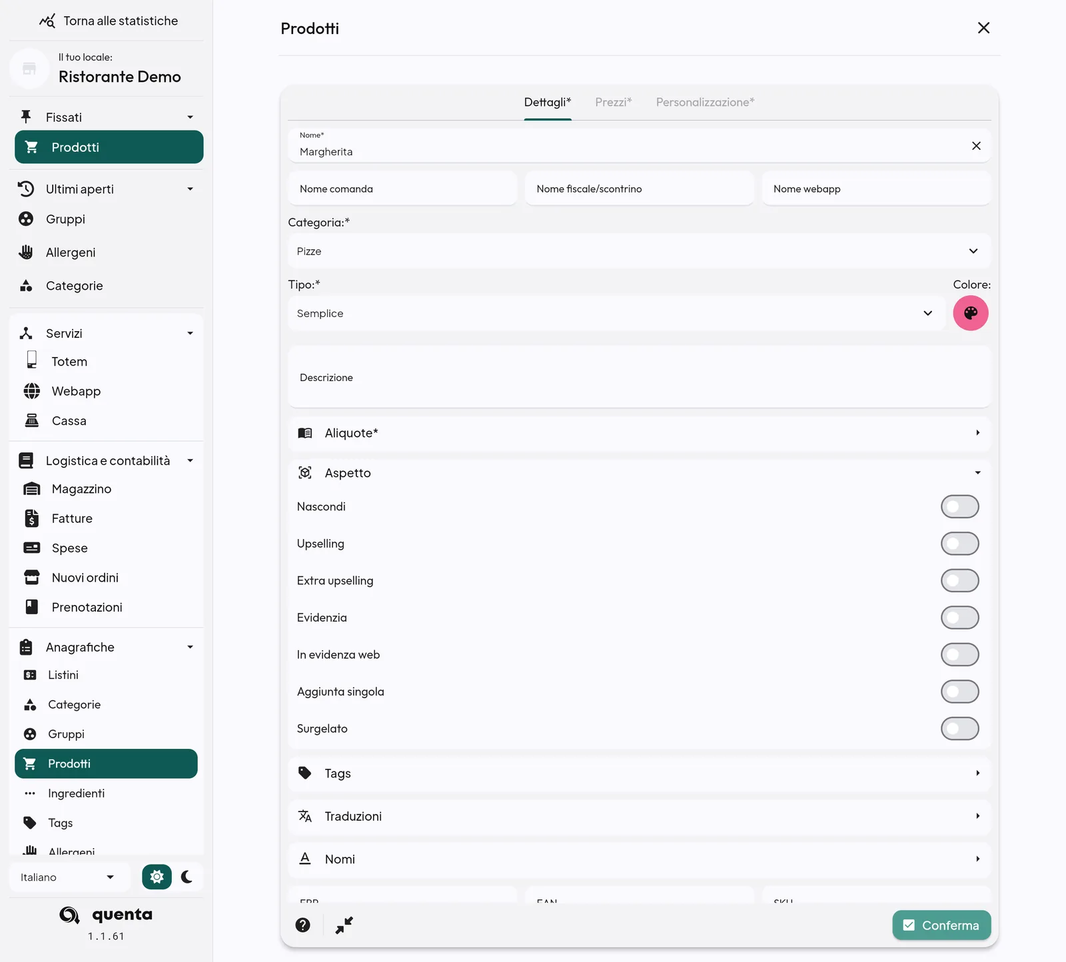Image resolution: width=1066 pixels, height=962 pixels.
Task: Expand the Aliquote section
Action: tap(639, 433)
